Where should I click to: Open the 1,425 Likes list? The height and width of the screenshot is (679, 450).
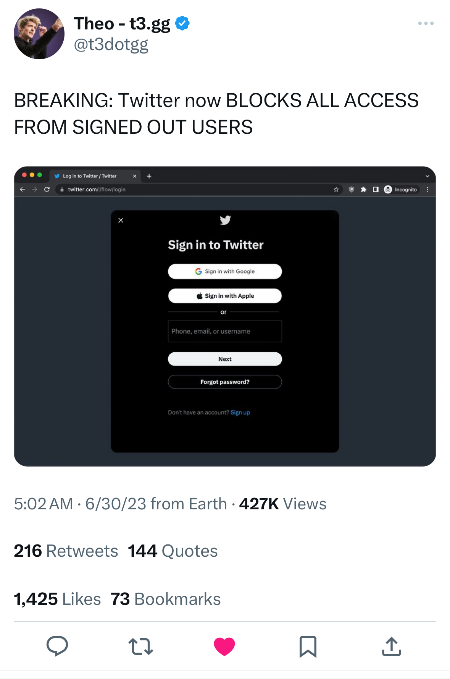pyautogui.click(x=57, y=599)
